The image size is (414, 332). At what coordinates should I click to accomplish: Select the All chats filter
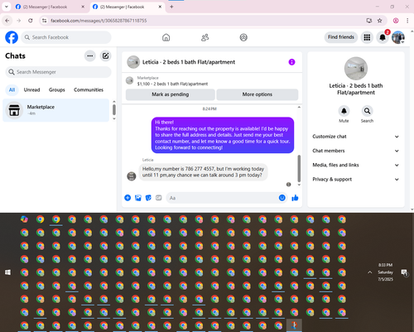(x=12, y=89)
